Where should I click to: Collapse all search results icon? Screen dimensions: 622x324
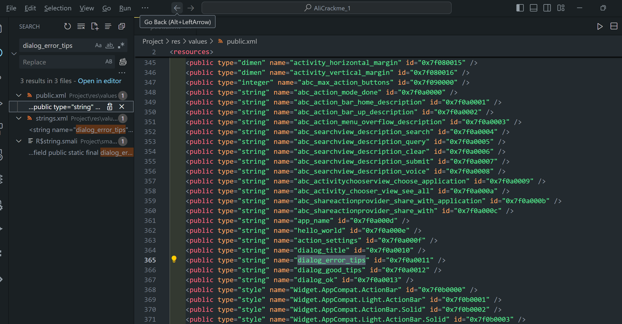[x=122, y=26]
